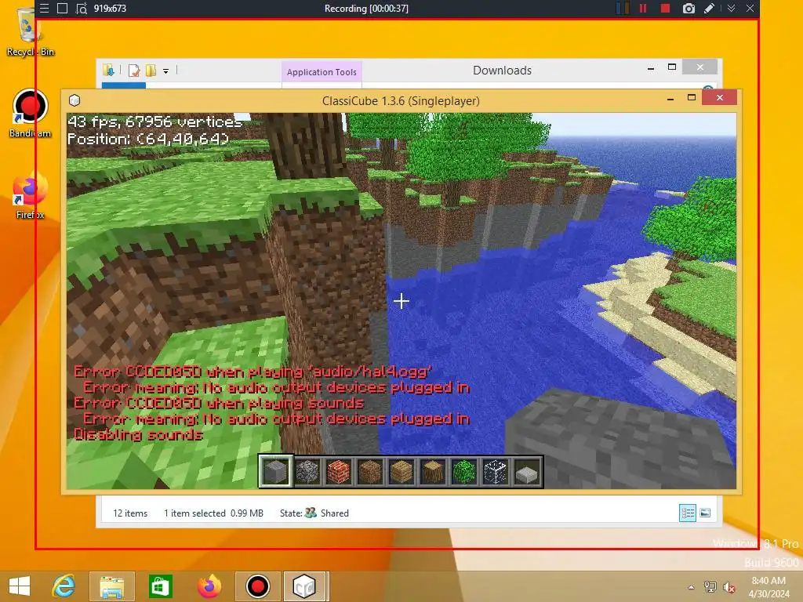Click the Shared state indicator in status bar
Image resolution: width=803 pixels, height=602 pixels.
click(x=327, y=513)
